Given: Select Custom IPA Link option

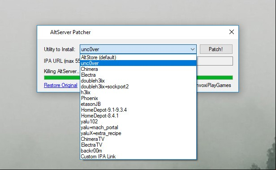Looking at the screenshot, I should coord(138,156).
